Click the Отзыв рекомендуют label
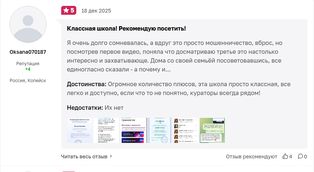Screen dimensions: 314x172 coord(251,157)
